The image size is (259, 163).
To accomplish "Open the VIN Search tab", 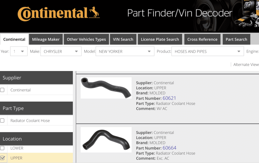I will [x=123, y=39].
